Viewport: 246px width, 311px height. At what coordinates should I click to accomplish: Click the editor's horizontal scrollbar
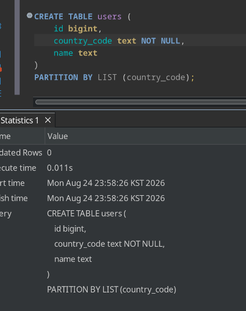140,102
